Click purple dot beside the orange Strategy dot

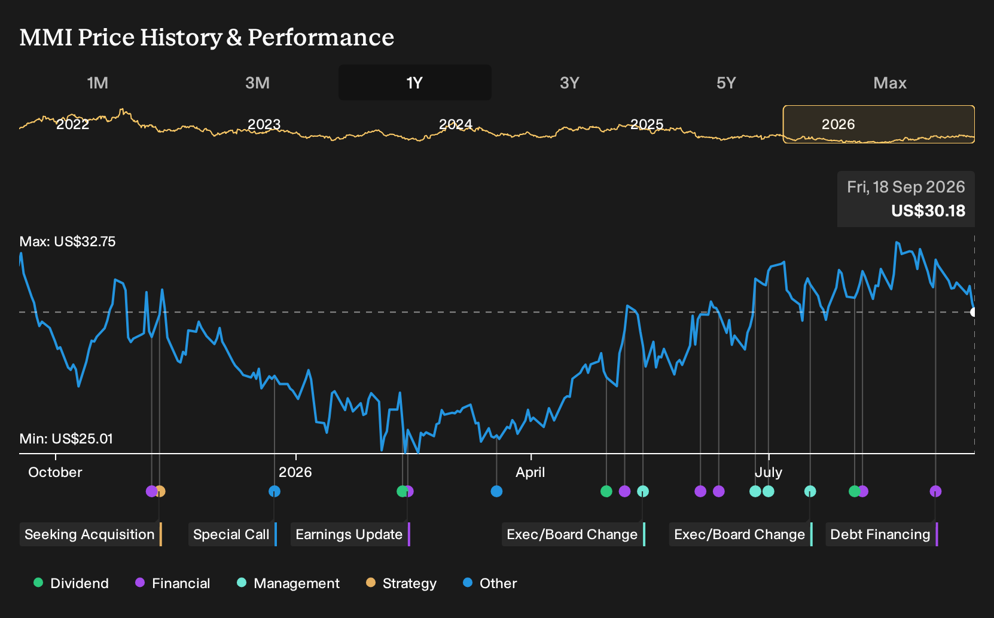[151, 491]
